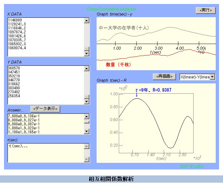
Task: Click the データ表示 data display button
Action: [45, 109]
